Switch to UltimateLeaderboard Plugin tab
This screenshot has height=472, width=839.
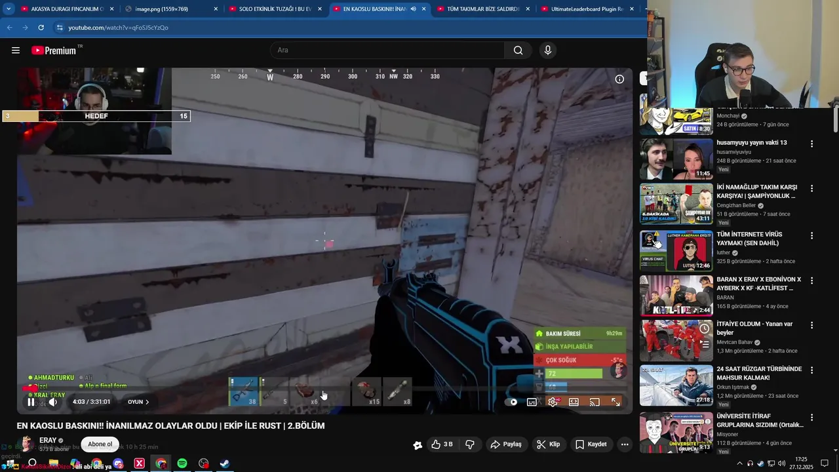coord(587,9)
